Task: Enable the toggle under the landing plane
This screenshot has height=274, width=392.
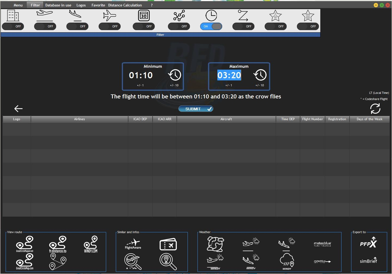Action: 77,26
